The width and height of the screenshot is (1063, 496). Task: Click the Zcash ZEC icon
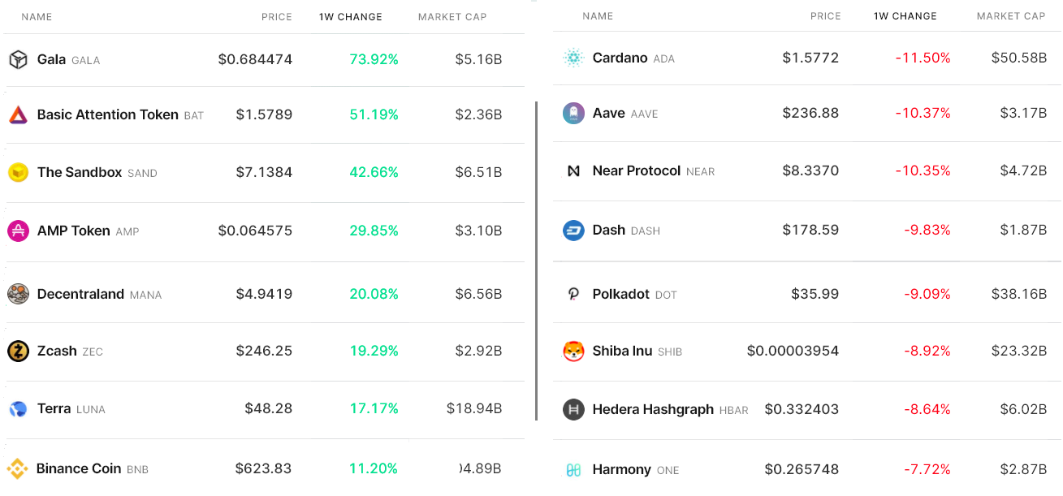(18, 351)
